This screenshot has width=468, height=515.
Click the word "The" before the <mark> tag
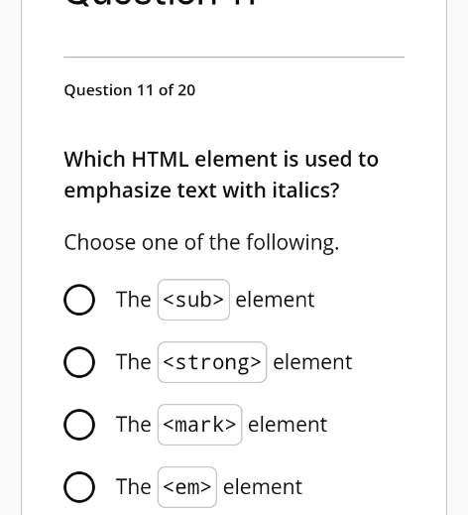pos(134,425)
